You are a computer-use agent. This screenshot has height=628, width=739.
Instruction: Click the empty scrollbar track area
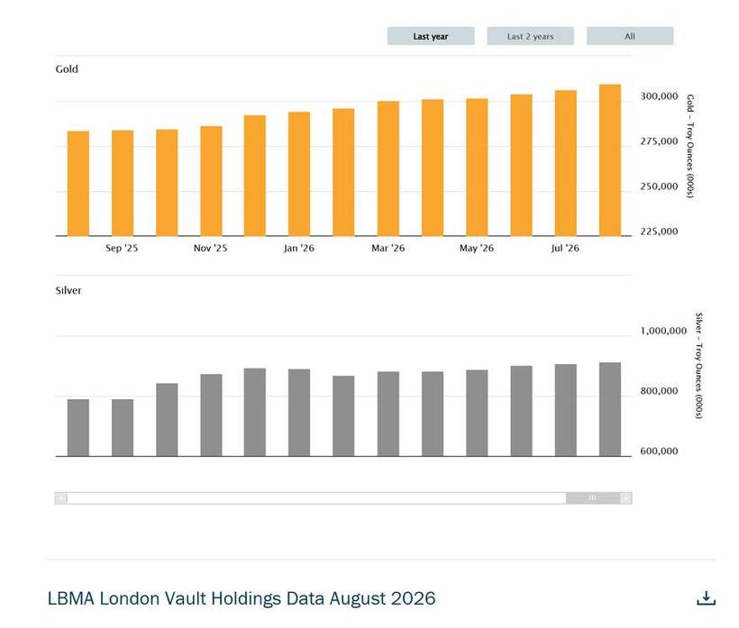[315, 498]
